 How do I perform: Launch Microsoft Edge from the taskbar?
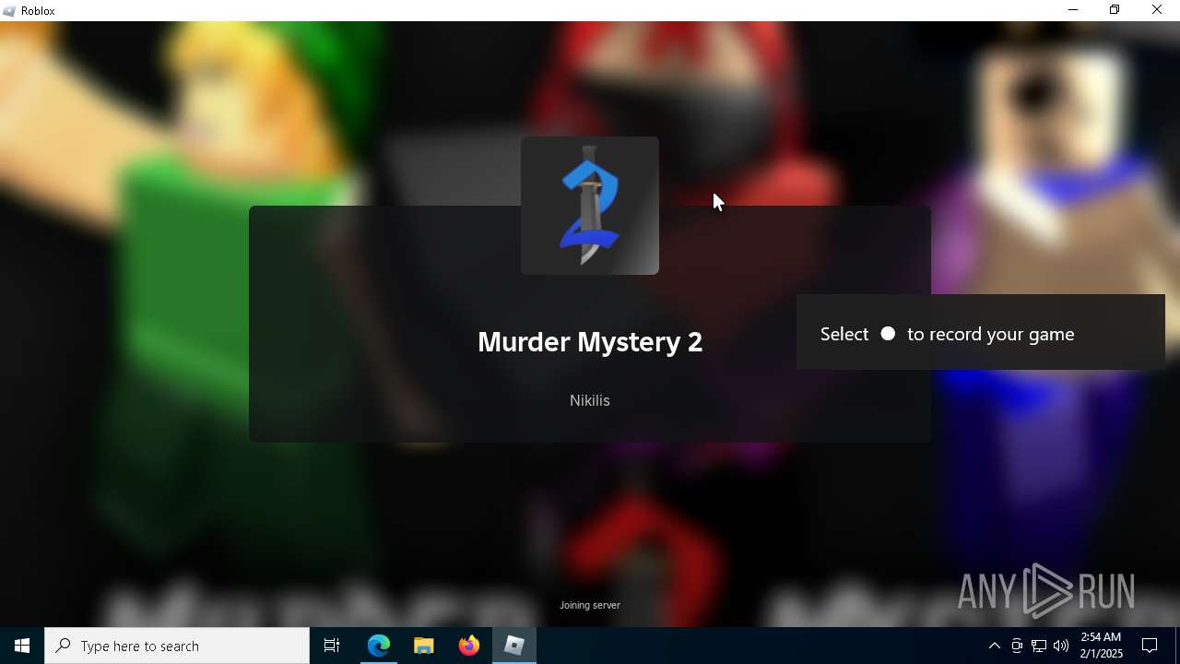[x=379, y=646]
